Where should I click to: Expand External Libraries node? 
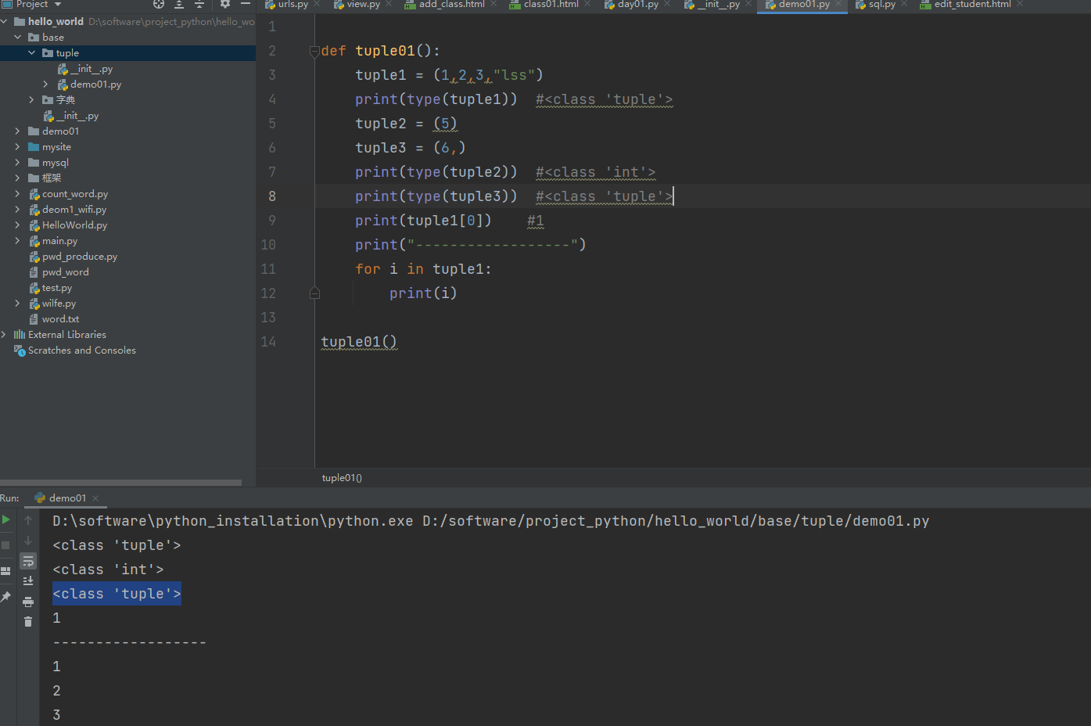[4, 335]
